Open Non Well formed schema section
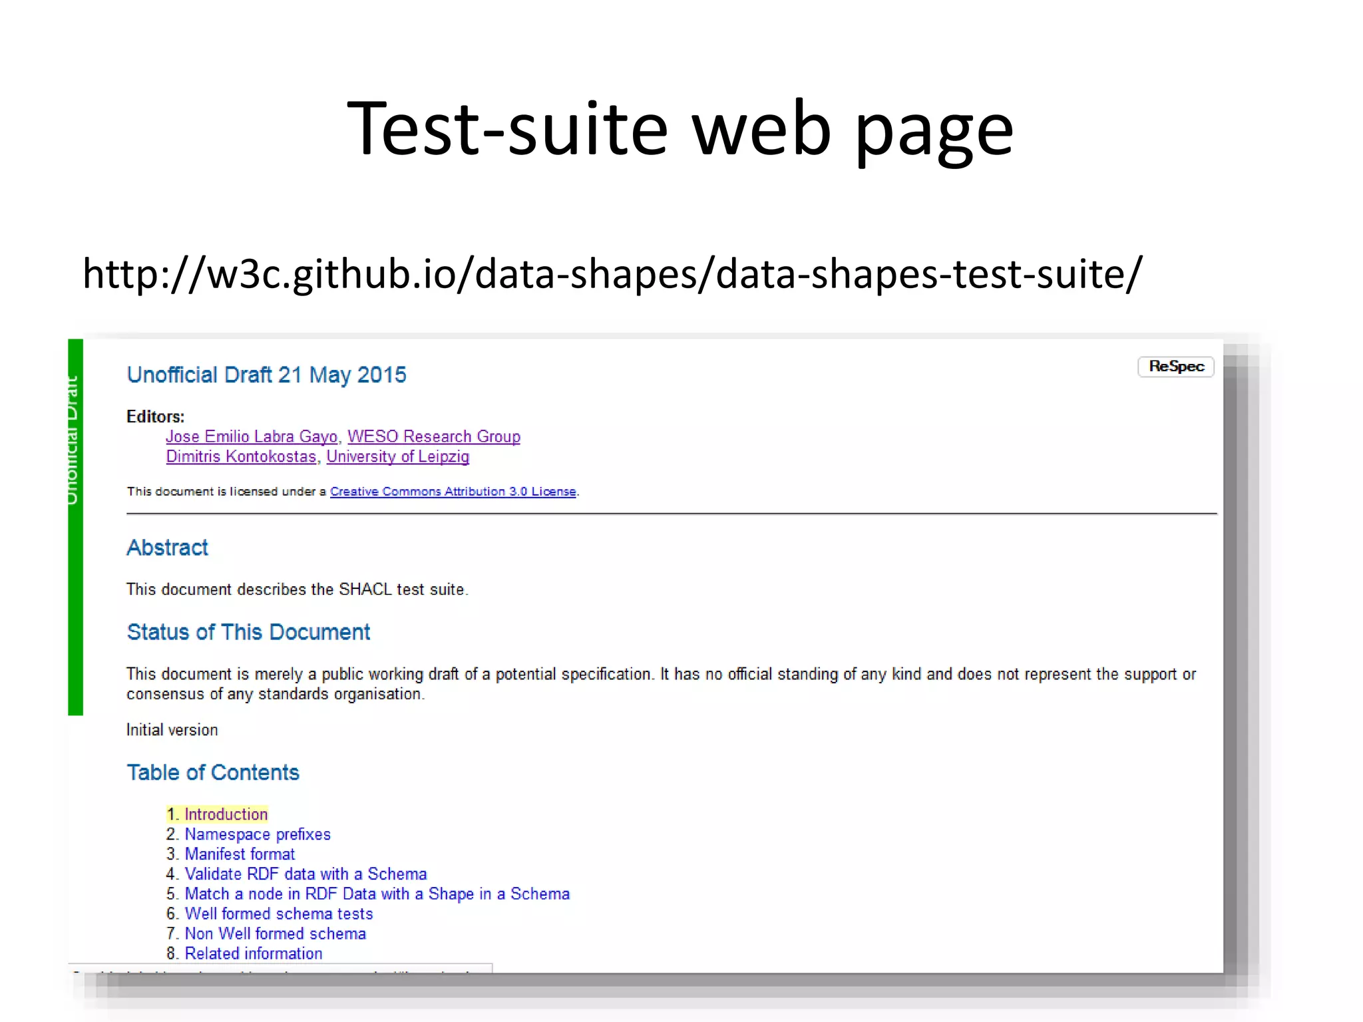1363x1022 pixels. coord(275,934)
